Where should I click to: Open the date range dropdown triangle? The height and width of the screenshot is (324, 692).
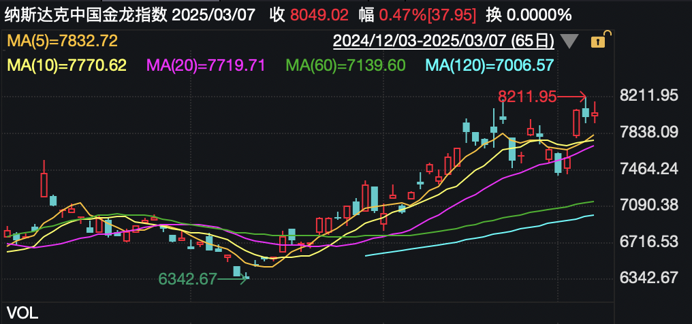pyautogui.click(x=570, y=42)
